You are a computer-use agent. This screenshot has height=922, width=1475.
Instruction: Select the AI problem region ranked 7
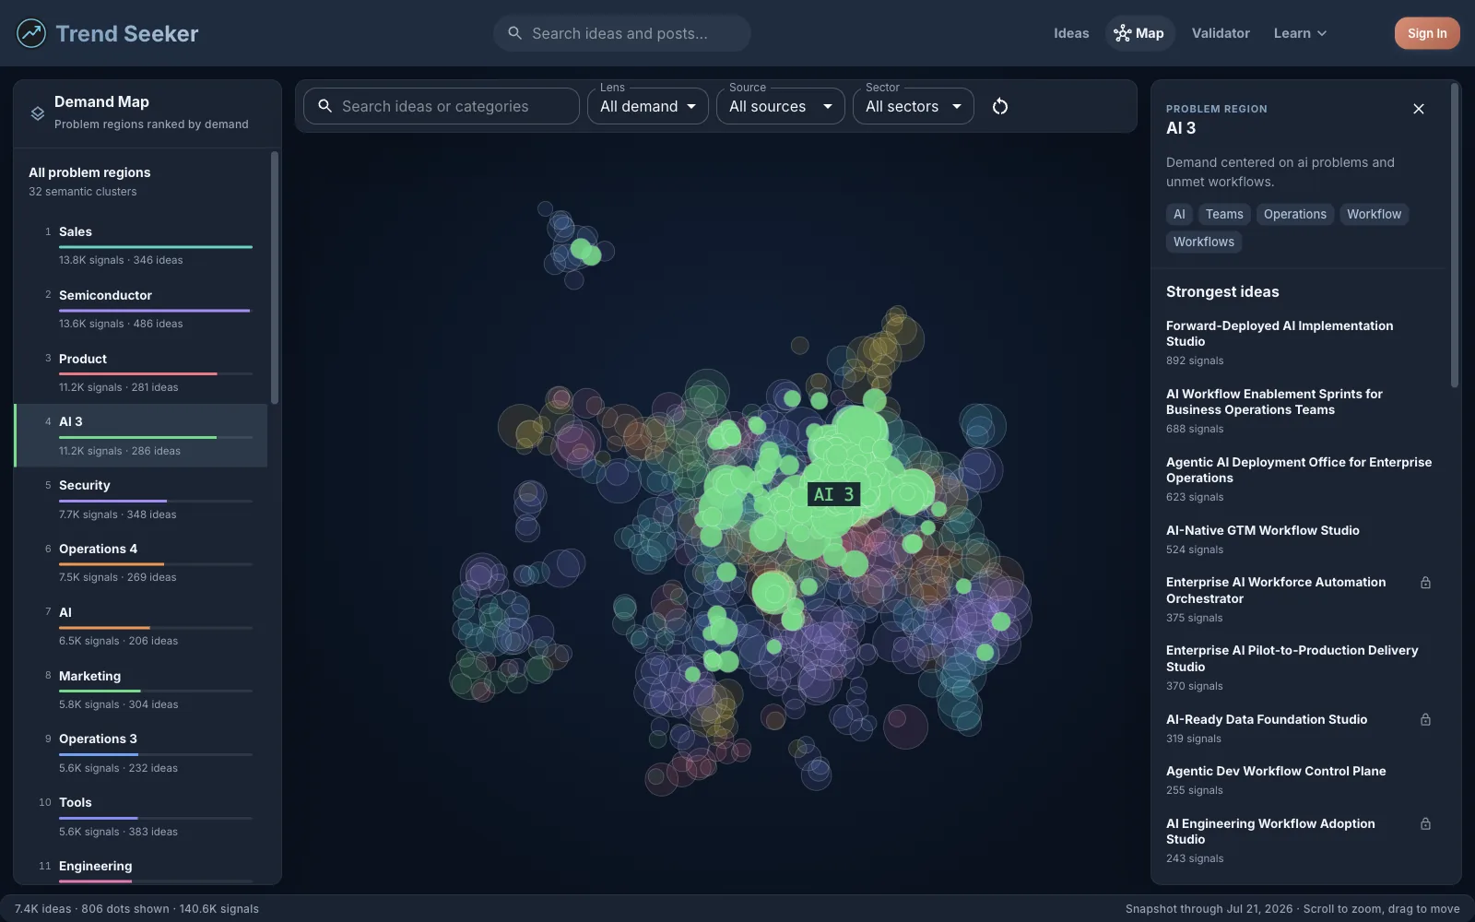(141, 626)
